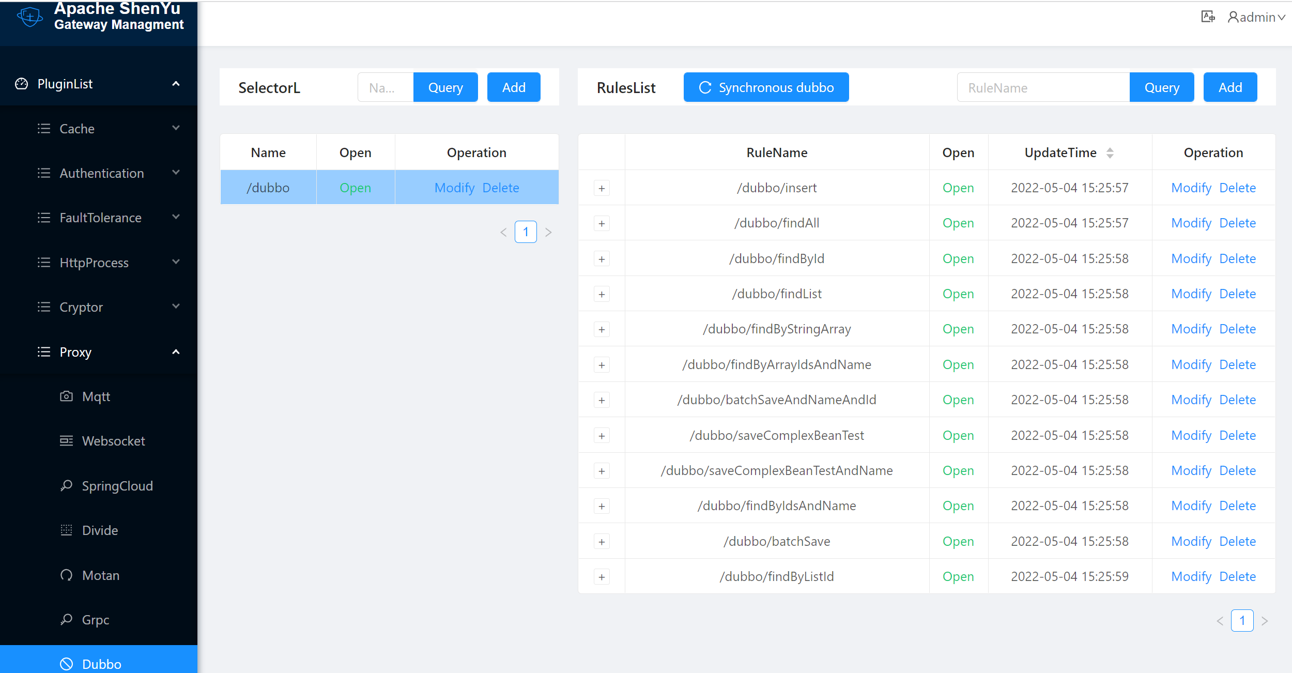Open the Dubbo plugin menu item
This screenshot has width=1292, height=673.
point(101,664)
